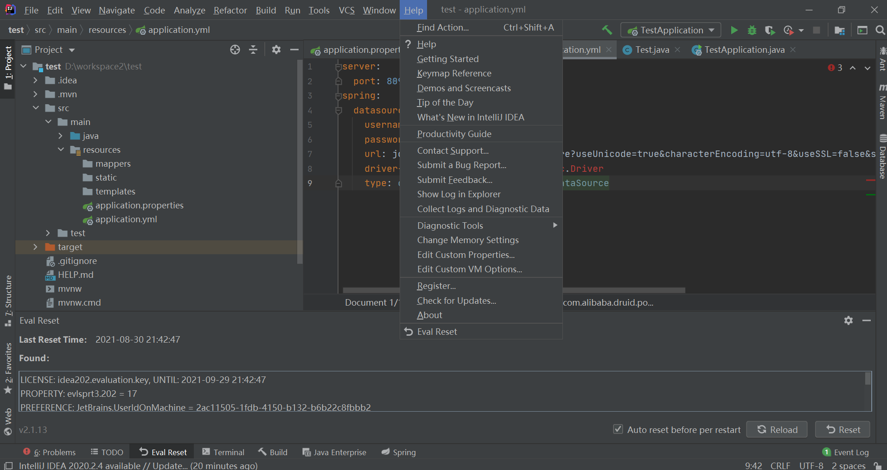Click the Reset button
This screenshot has height=470, width=887.
[843, 429]
